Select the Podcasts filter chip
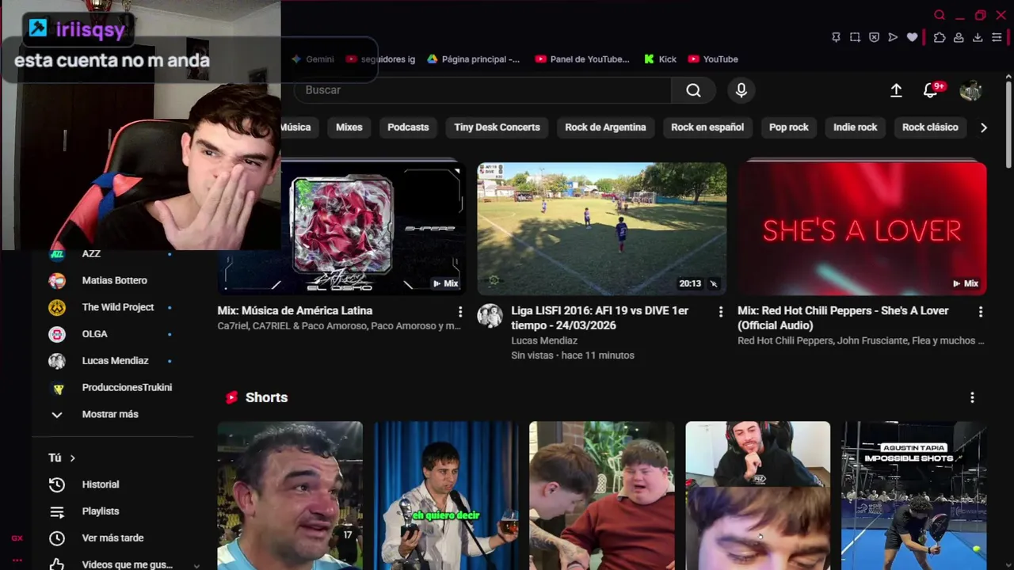 [408, 127]
